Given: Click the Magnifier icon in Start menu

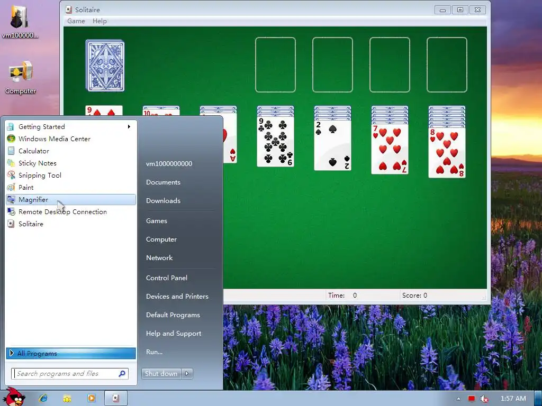Looking at the screenshot, I should [x=11, y=199].
